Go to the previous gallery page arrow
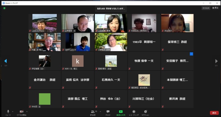The image size is (221, 117). [6, 61]
